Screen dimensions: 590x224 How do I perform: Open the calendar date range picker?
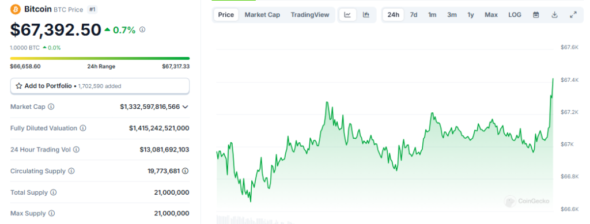coord(536,14)
